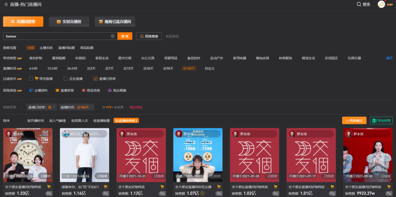Click PK icon on 9923.37w card
The image size is (396, 197).
coord(389,193)
